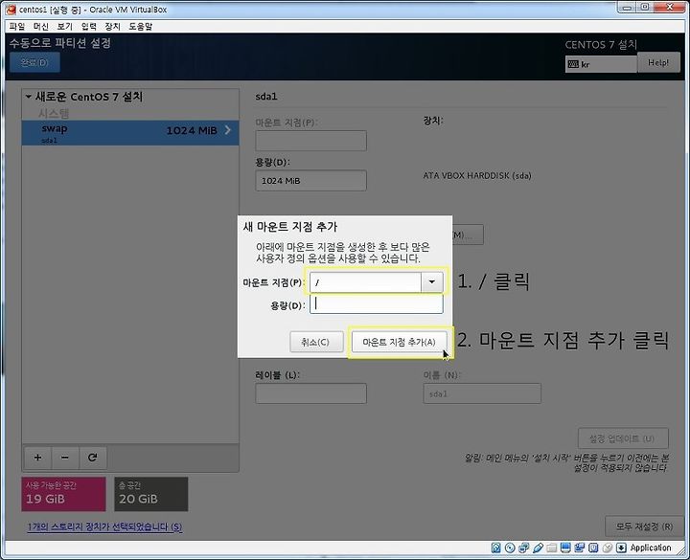Click the 1024 MiB capacity field
The width and height of the screenshot is (690, 560).
[310, 181]
